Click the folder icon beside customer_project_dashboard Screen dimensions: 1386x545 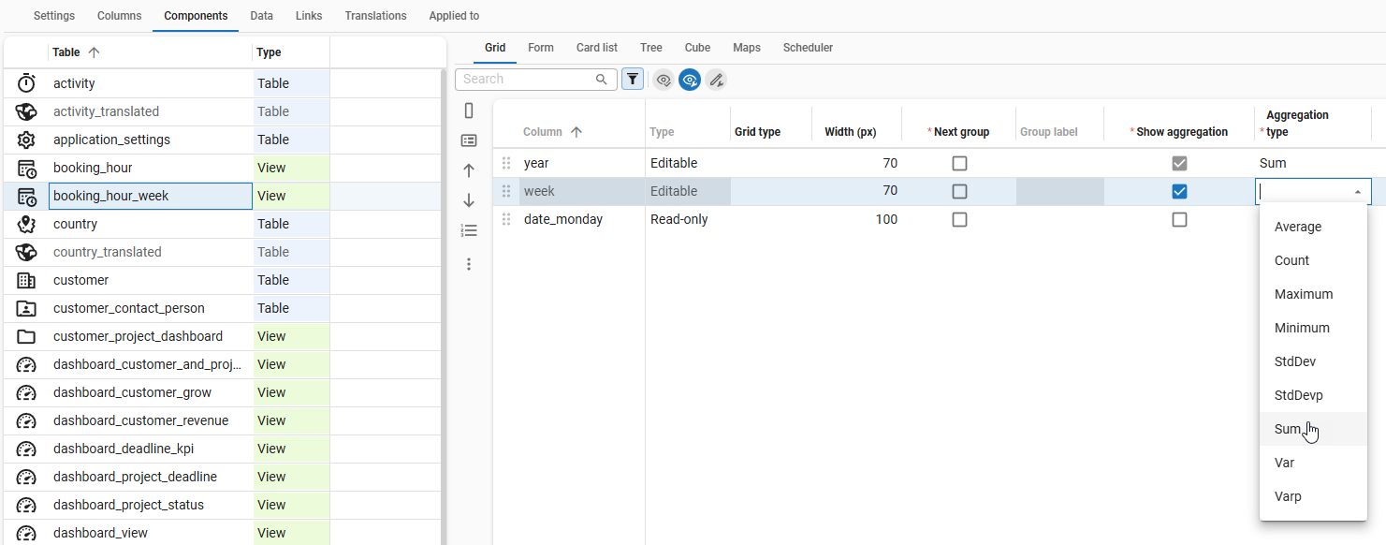tap(27, 335)
